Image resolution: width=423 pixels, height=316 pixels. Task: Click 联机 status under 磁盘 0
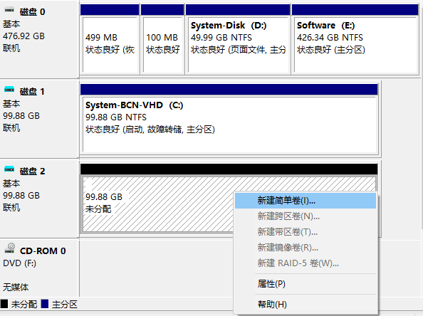click(11, 48)
